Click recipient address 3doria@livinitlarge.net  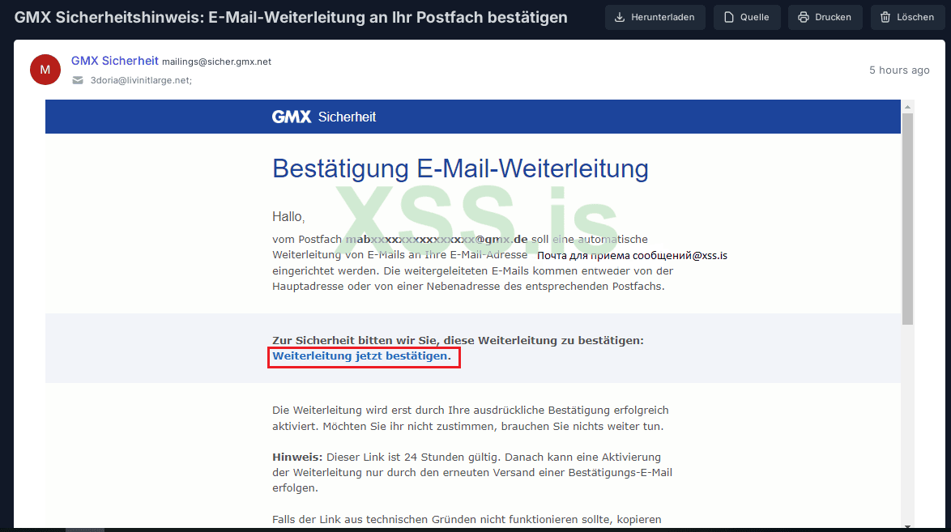coord(141,80)
